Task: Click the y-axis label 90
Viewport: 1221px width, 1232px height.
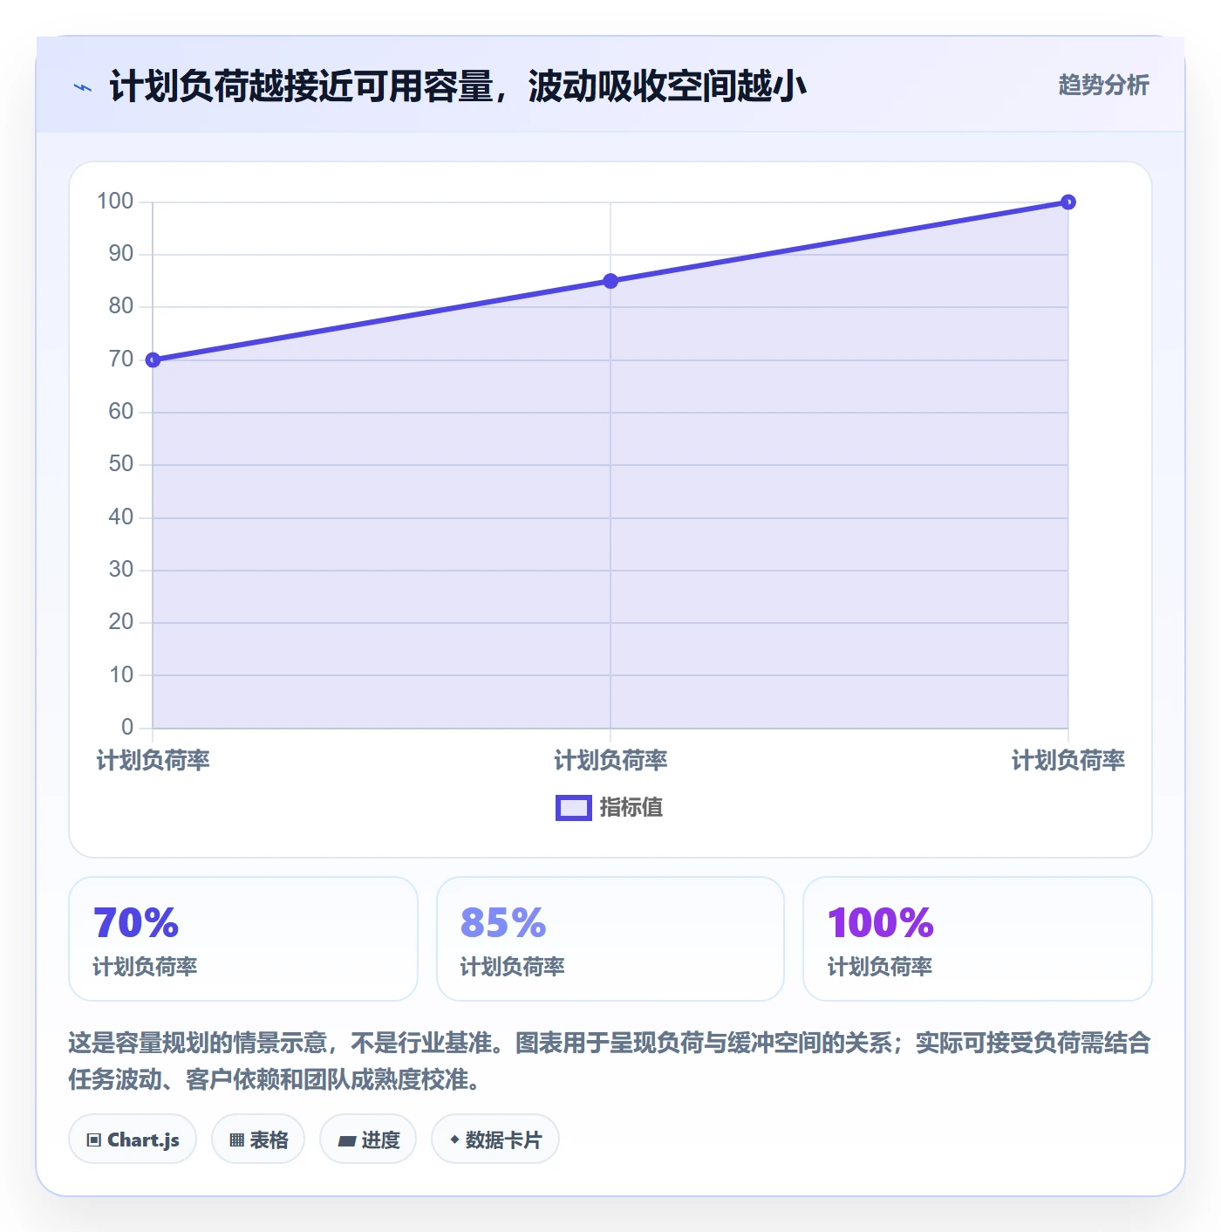Action: coord(121,254)
